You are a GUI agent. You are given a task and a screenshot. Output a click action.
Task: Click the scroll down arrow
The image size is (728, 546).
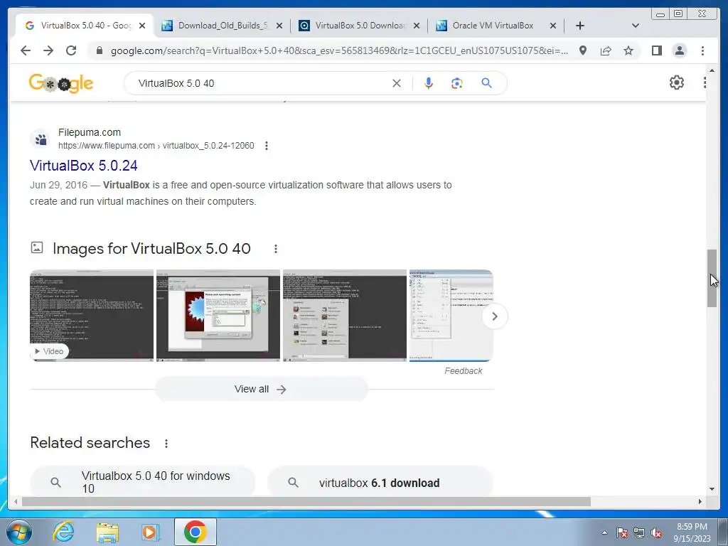click(x=712, y=488)
